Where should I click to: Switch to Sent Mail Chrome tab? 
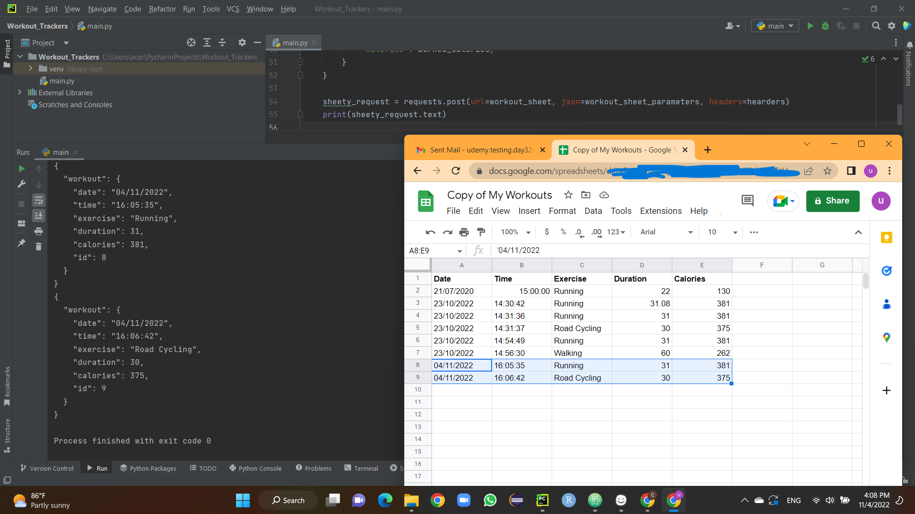481,150
